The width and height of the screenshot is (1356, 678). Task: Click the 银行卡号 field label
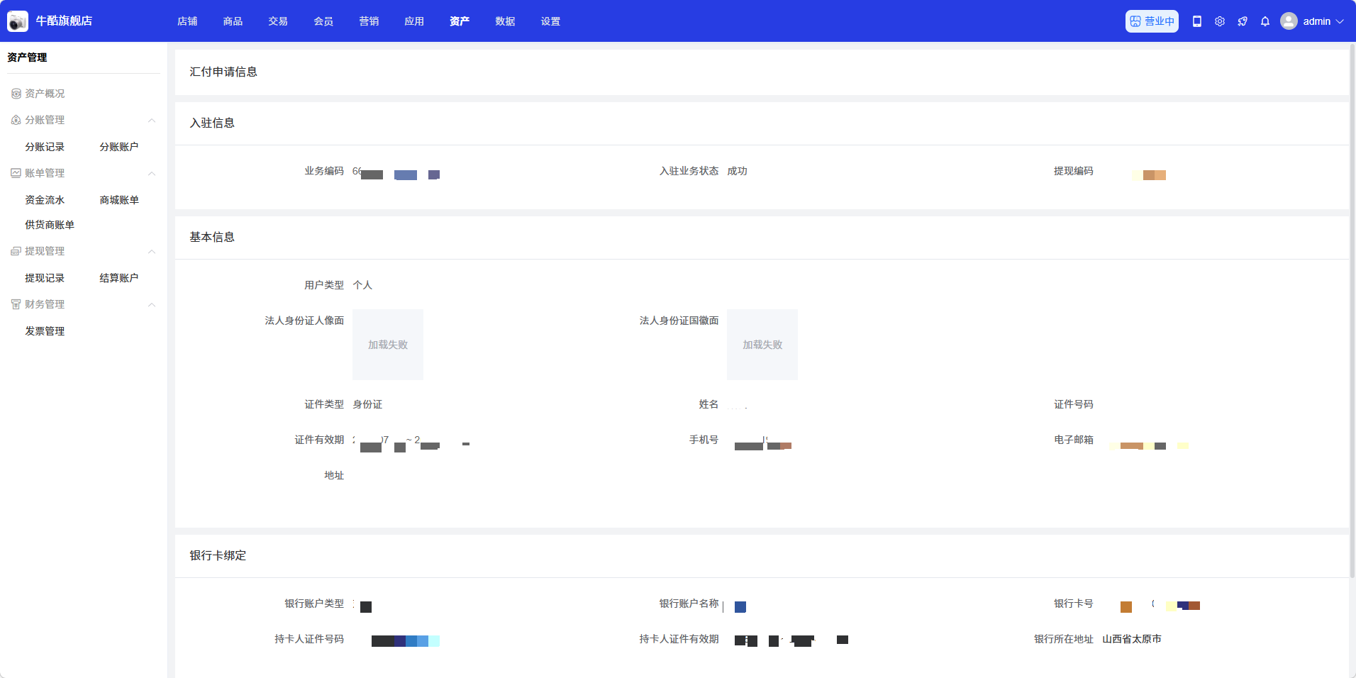tap(1074, 604)
